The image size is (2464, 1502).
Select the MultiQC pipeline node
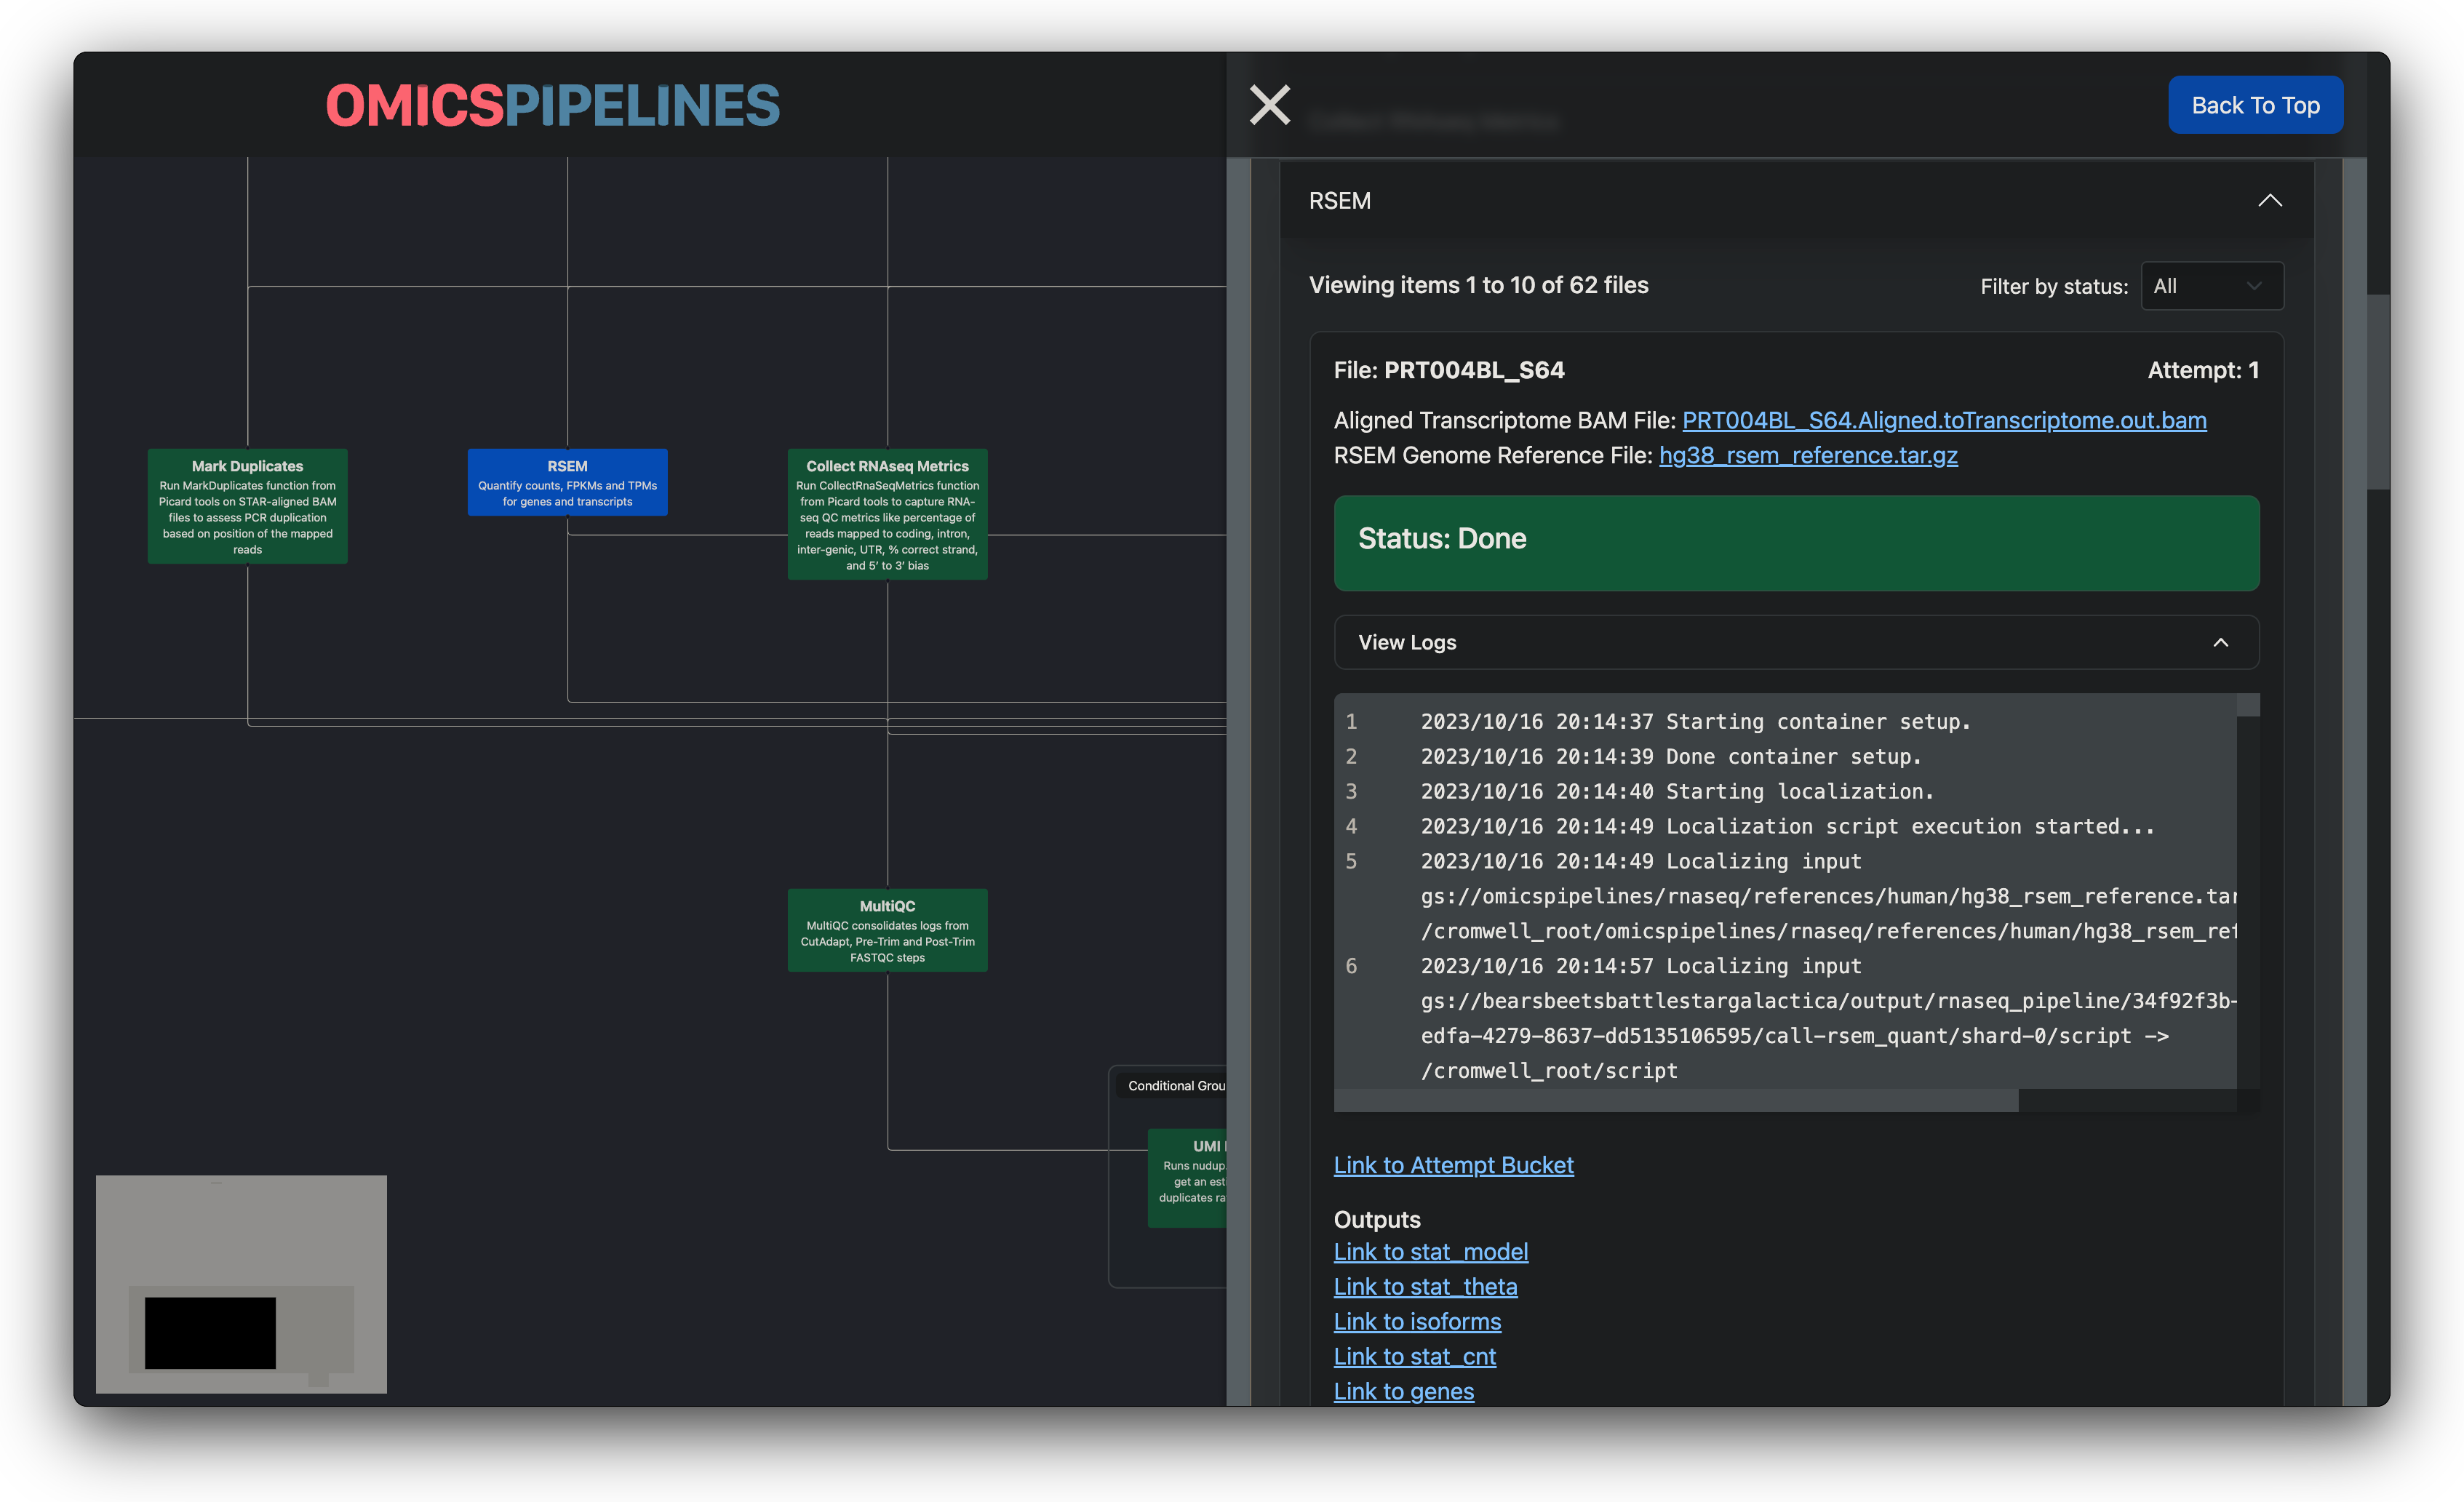tap(888, 930)
